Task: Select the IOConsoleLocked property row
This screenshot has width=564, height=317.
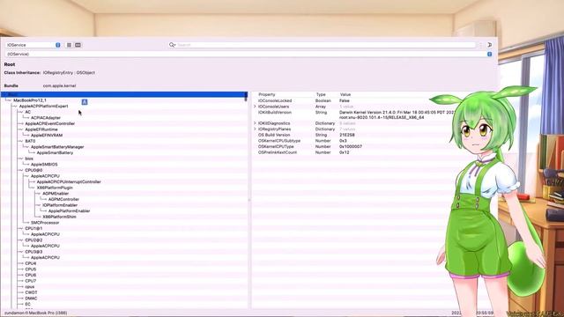Action: point(275,100)
